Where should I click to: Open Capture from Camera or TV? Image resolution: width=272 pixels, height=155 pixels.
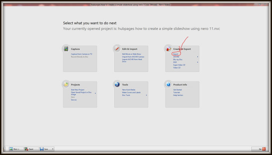coord(82,54)
